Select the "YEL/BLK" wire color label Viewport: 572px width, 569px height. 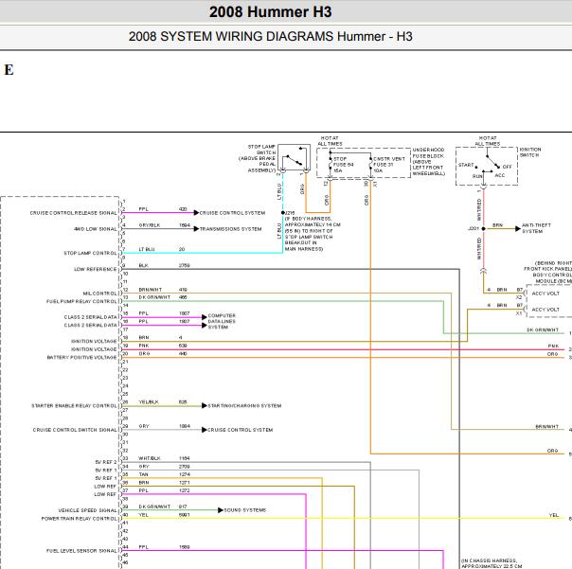[x=149, y=402]
